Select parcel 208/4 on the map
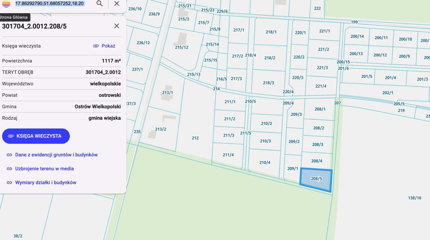This screenshot has height=240, width=430. [317, 161]
